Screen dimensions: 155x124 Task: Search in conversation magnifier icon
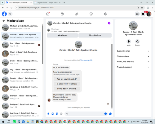pyautogui.click(x=137, y=42)
